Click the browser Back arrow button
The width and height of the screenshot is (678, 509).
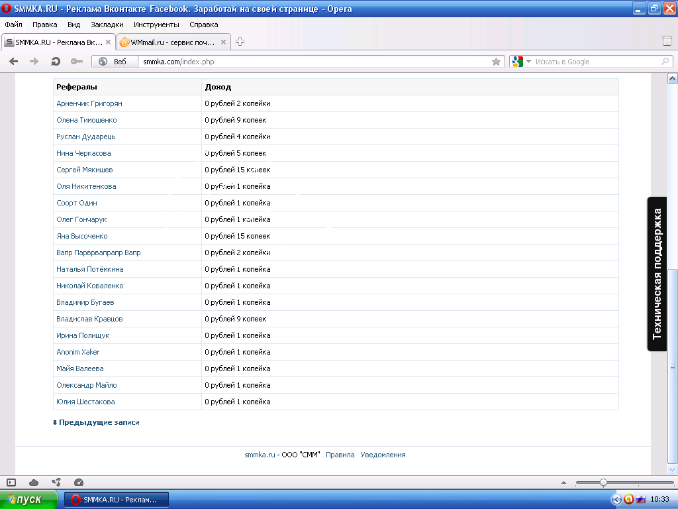coord(13,62)
